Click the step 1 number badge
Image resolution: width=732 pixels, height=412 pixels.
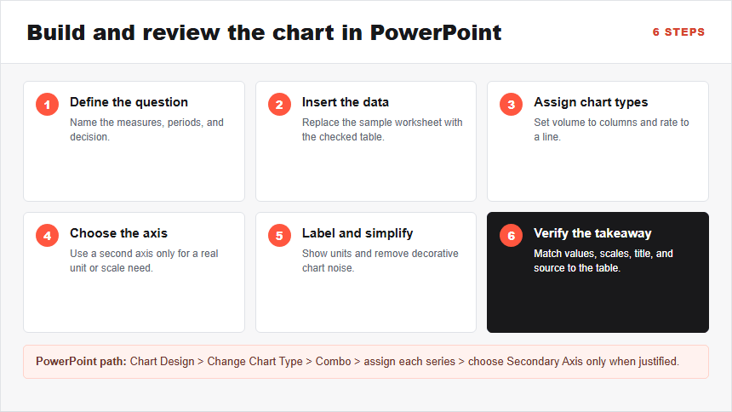tap(47, 104)
